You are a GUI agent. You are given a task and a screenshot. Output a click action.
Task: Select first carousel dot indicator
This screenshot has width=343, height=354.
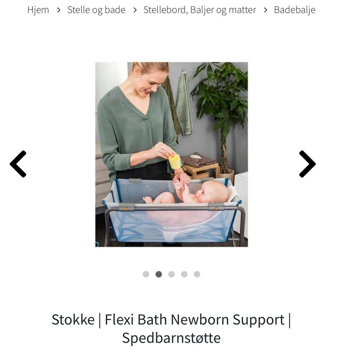pyautogui.click(x=146, y=274)
